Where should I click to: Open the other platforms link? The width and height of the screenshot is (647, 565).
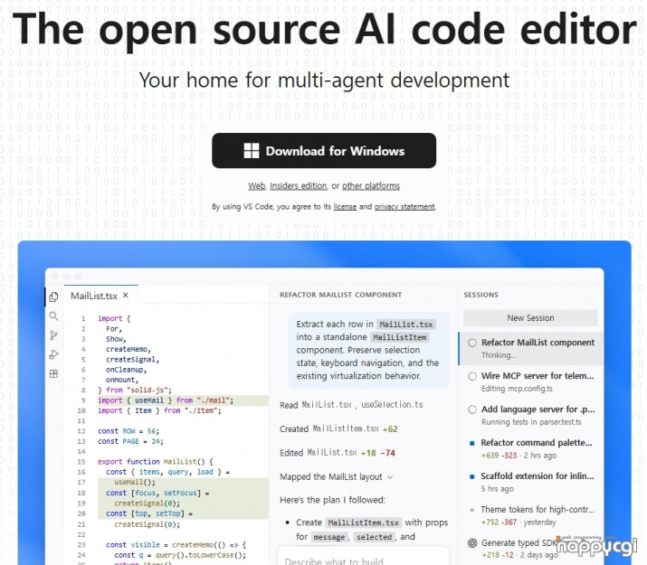click(x=371, y=186)
